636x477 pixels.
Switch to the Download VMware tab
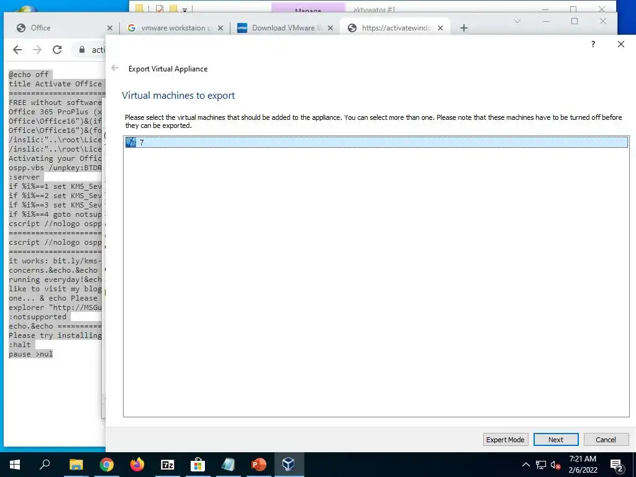284,28
